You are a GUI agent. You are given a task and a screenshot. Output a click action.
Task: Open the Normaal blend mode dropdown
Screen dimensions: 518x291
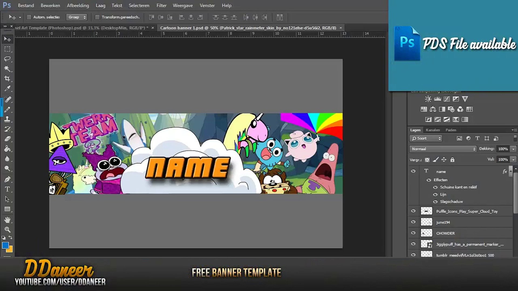coord(443,149)
